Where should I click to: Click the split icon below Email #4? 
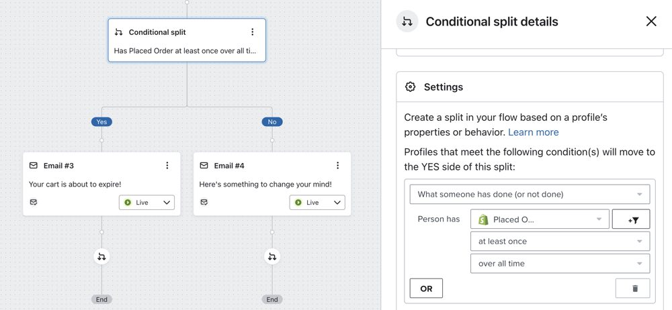[x=272, y=256]
